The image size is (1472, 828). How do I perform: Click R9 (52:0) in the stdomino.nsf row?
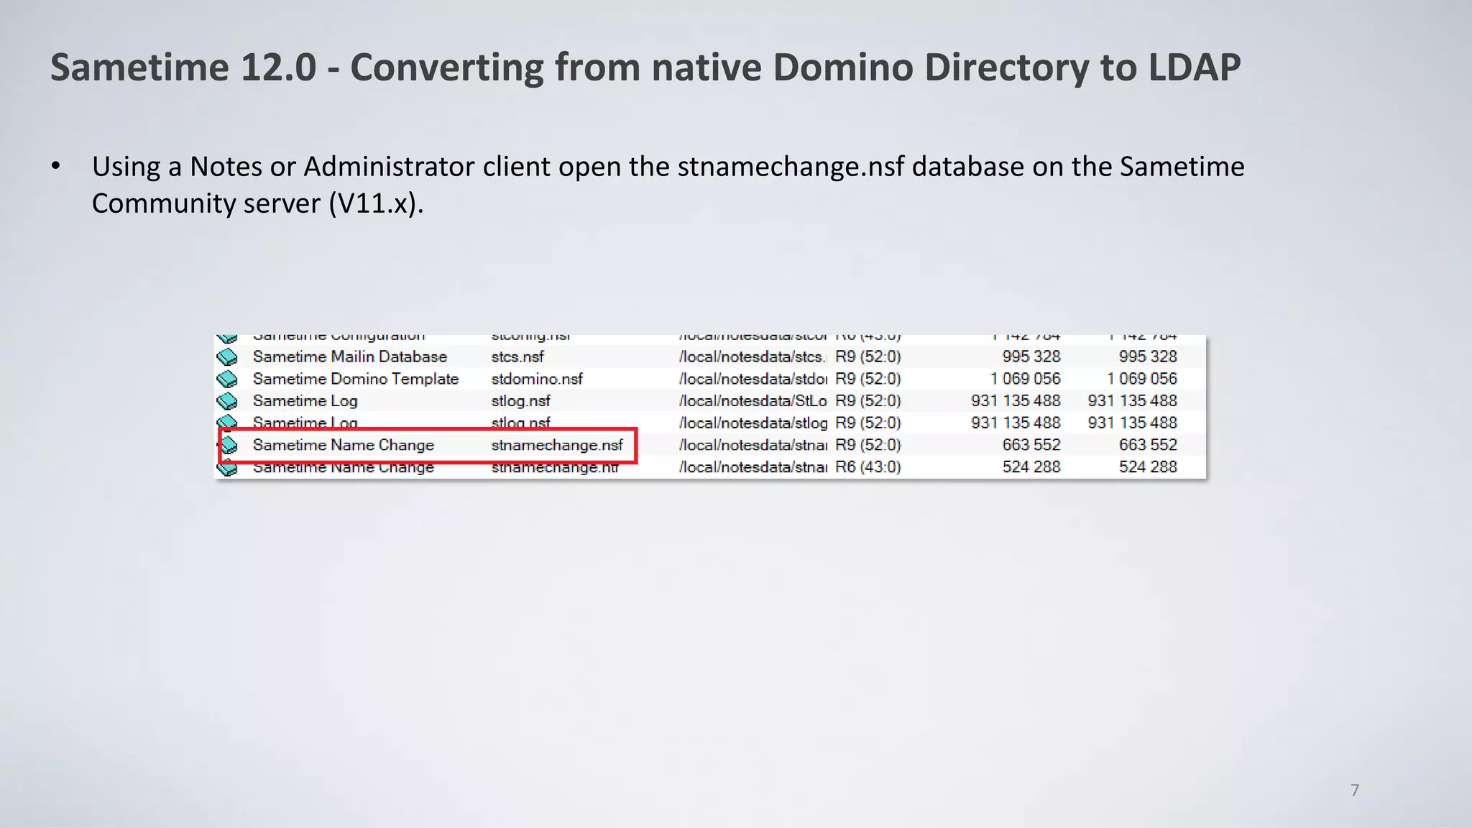[x=868, y=379]
